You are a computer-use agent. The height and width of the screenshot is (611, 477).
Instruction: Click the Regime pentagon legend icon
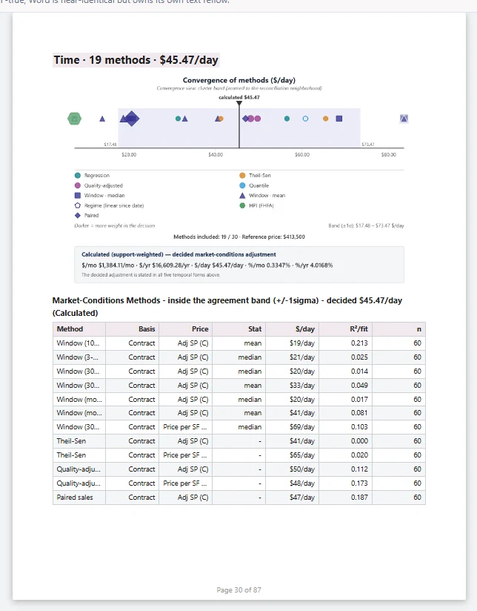pos(78,205)
